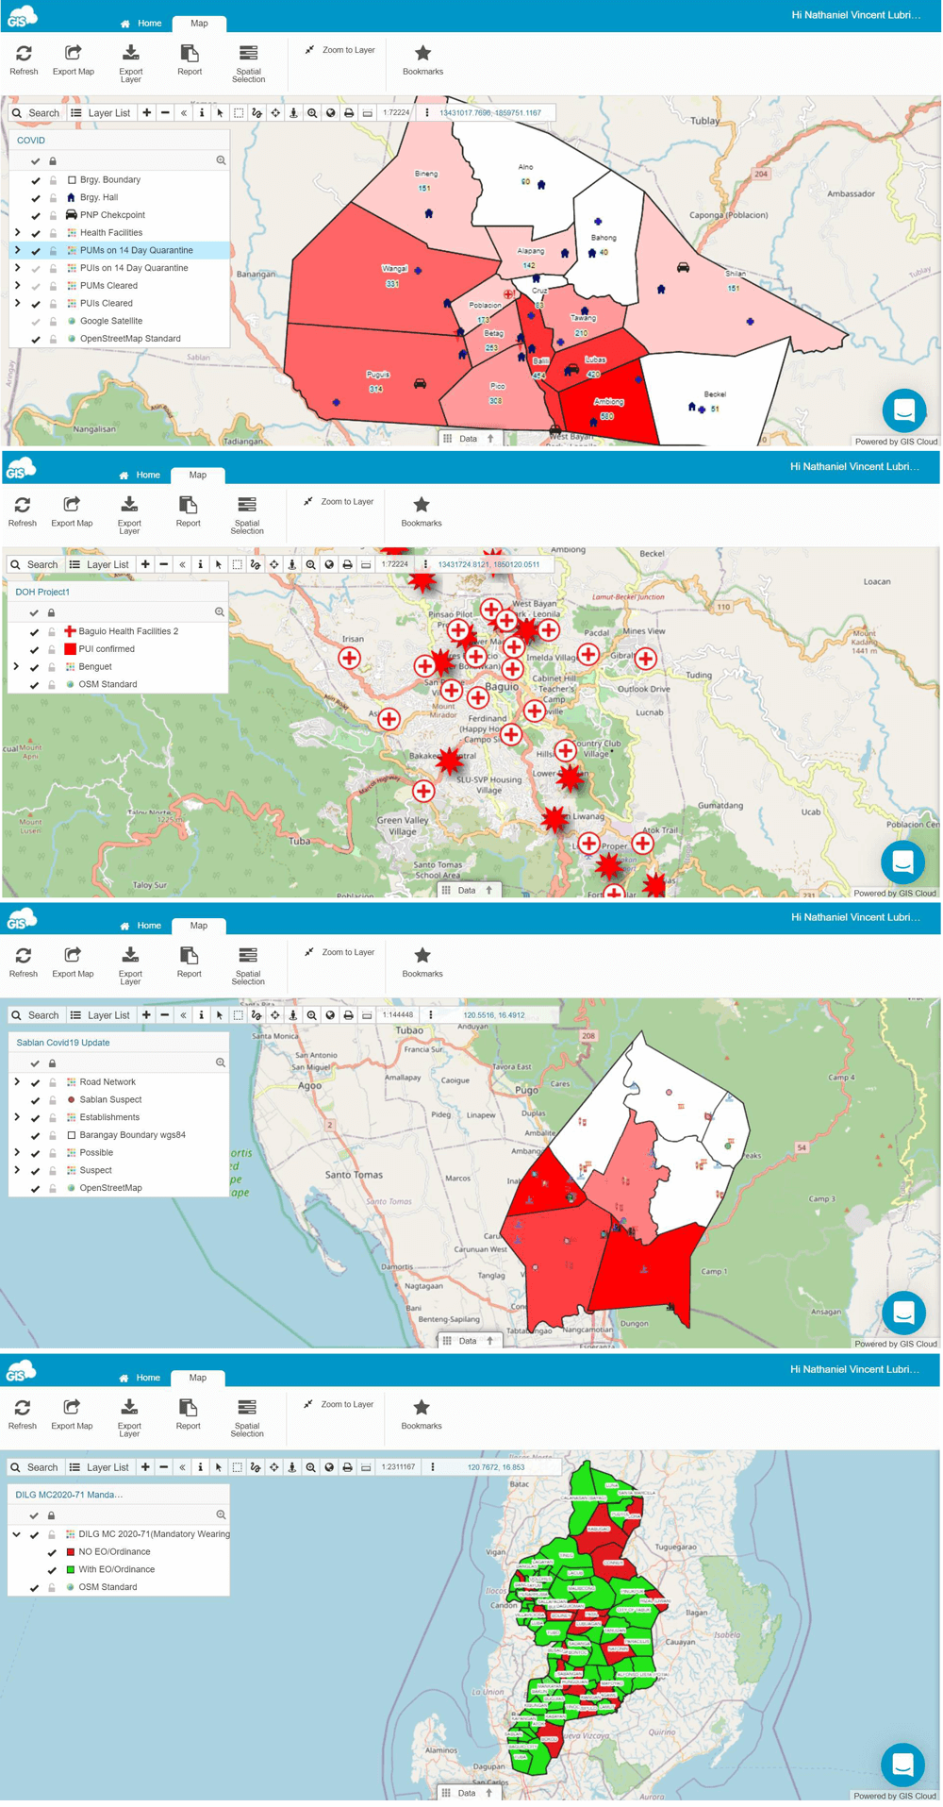Uncheck the Road Network layer visibility
The image size is (943, 1807).
point(36,1082)
